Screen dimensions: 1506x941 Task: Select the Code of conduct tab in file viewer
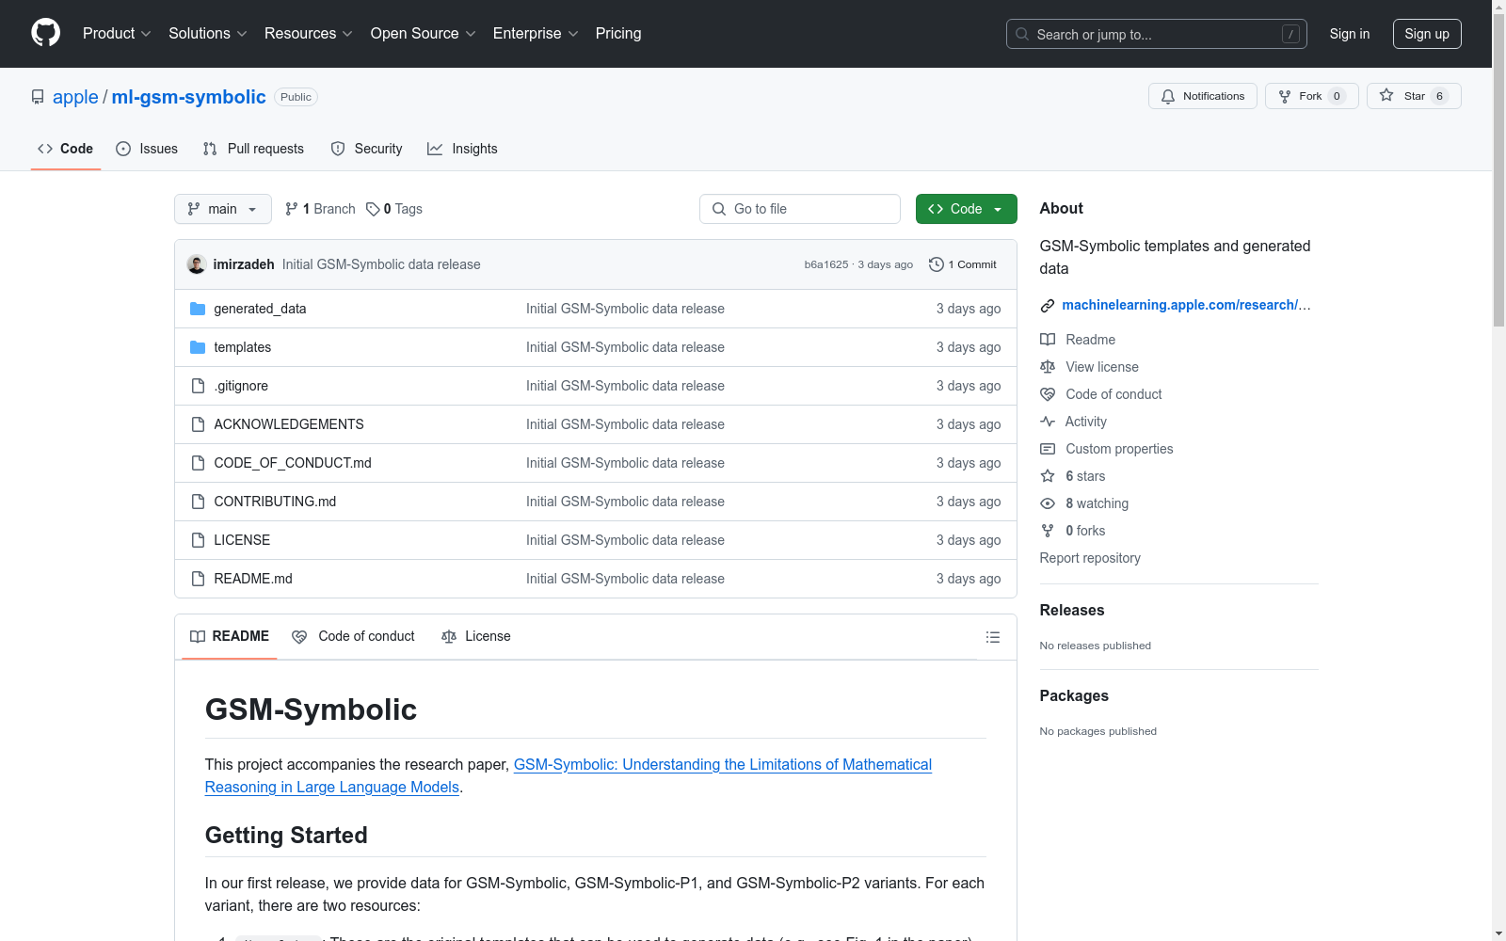click(x=354, y=636)
